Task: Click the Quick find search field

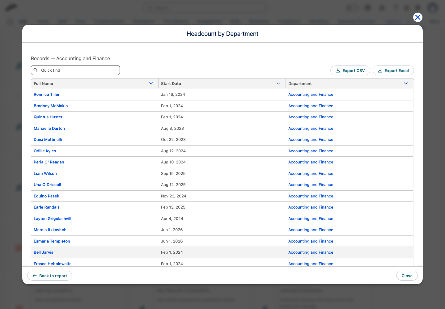Action: pyautogui.click(x=75, y=70)
